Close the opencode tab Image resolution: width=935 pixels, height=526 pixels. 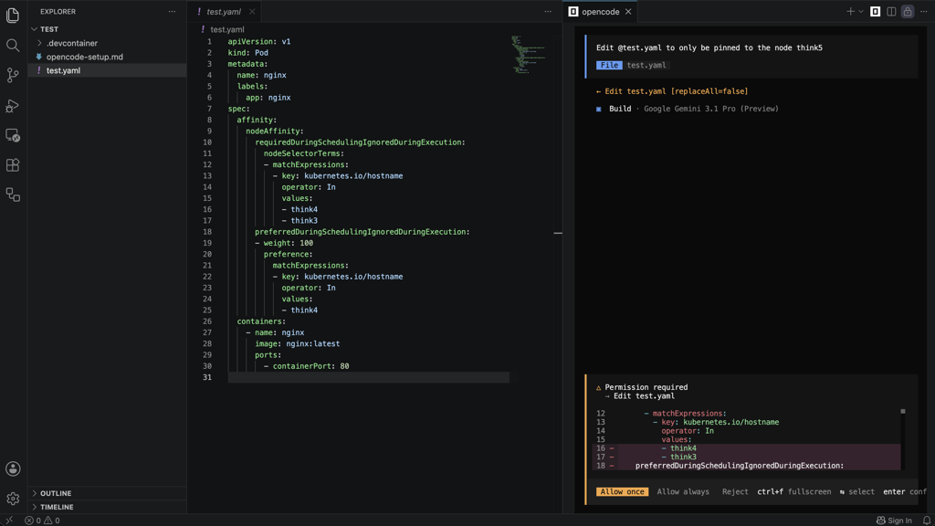[628, 12]
